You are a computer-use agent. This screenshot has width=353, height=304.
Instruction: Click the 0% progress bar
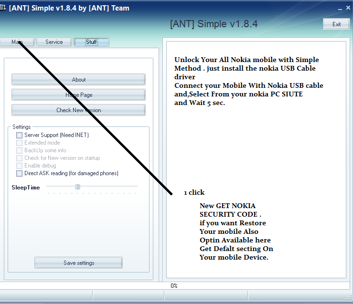pyautogui.click(x=175, y=286)
